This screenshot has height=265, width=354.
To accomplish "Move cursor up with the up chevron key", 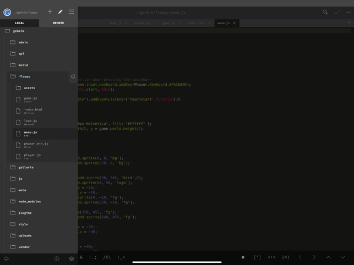I will (x=329, y=257).
